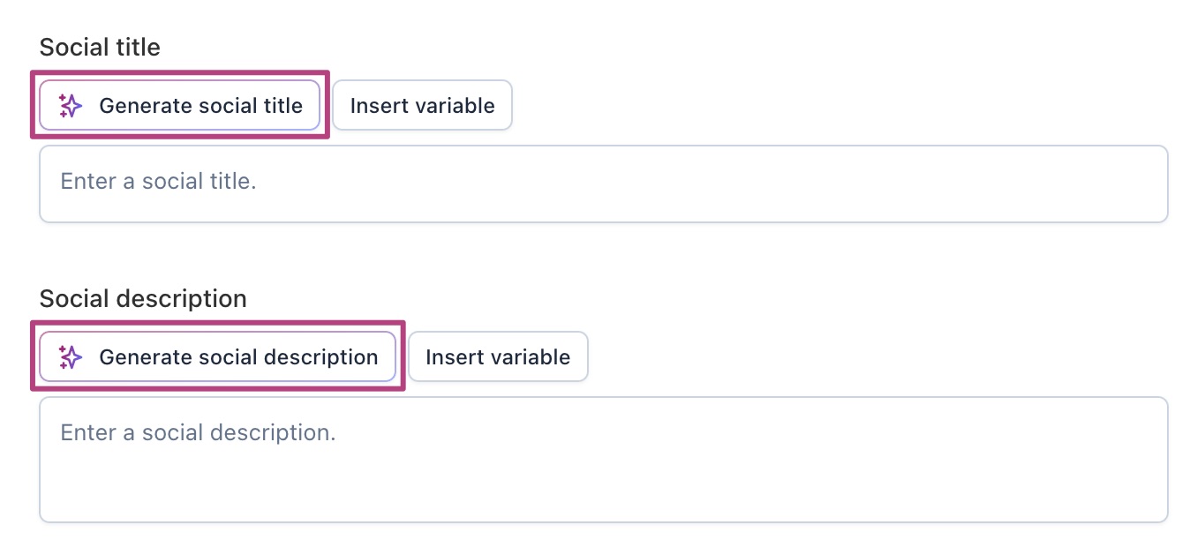This screenshot has height=547, width=1197.
Task: Focus the social title input field
Action: (603, 184)
